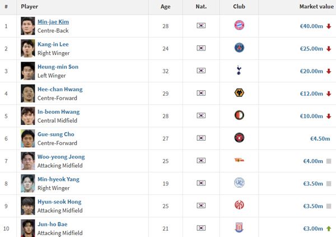Sort table by Age column header
Screen dimensions: 336x237
[x=165, y=7]
